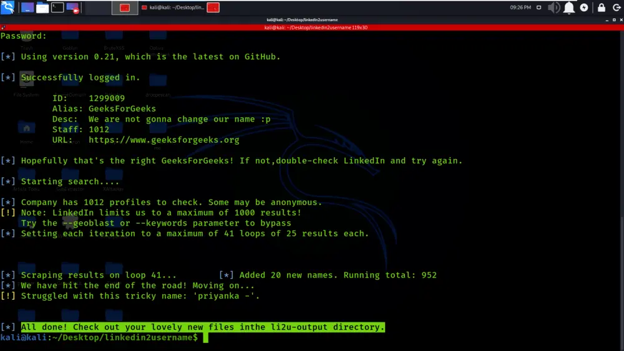Click the display/network tray icon beside clock
Viewport: 624px width, 351px height.
click(x=539, y=7)
